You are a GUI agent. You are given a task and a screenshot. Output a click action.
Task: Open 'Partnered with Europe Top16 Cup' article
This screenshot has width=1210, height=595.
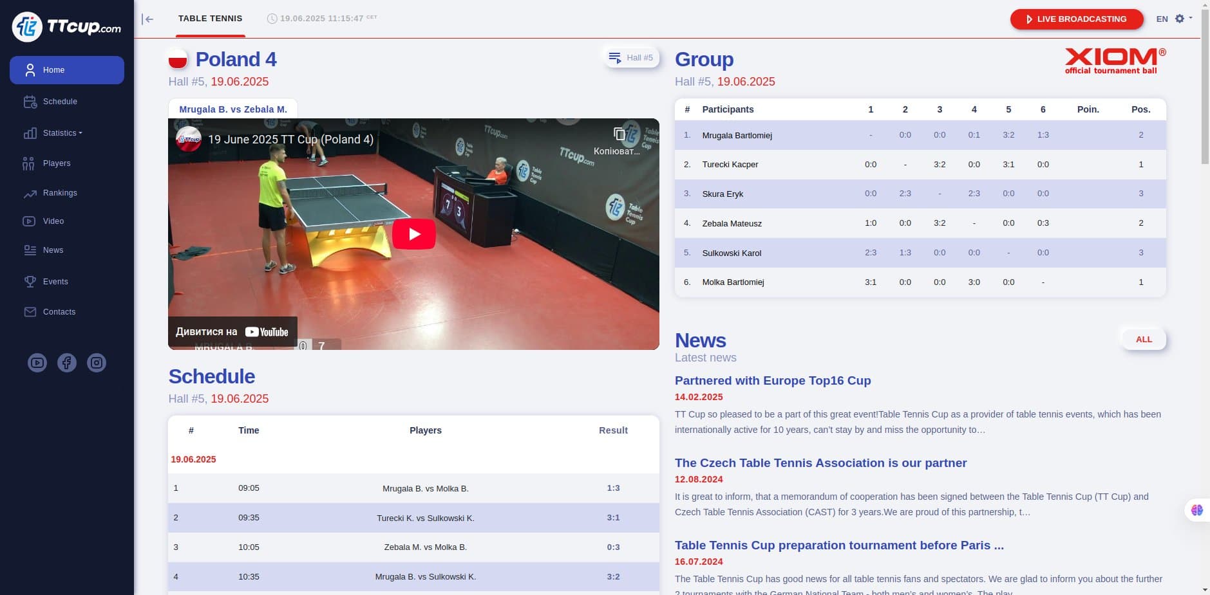click(772, 381)
